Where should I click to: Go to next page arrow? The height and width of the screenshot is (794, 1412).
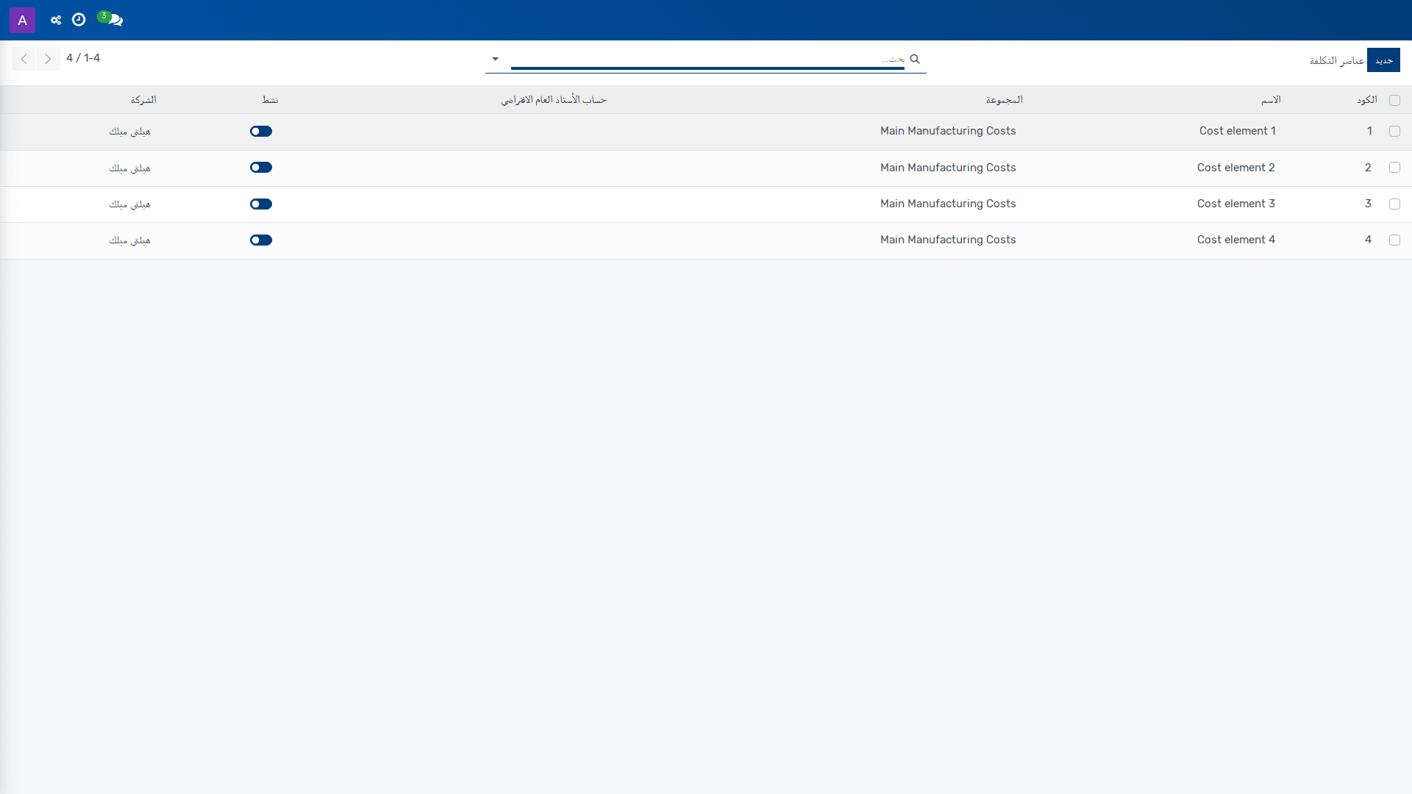pos(48,59)
